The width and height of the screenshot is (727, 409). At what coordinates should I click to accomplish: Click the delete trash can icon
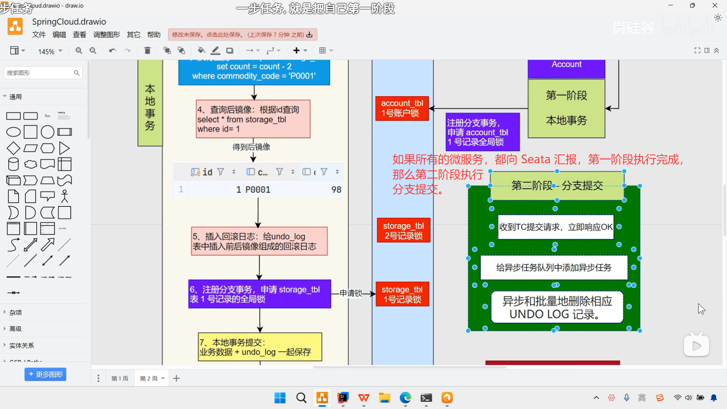tap(148, 51)
